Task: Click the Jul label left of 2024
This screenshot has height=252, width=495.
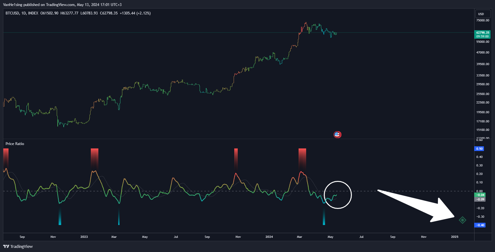Action: pyautogui.click(x=176, y=237)
